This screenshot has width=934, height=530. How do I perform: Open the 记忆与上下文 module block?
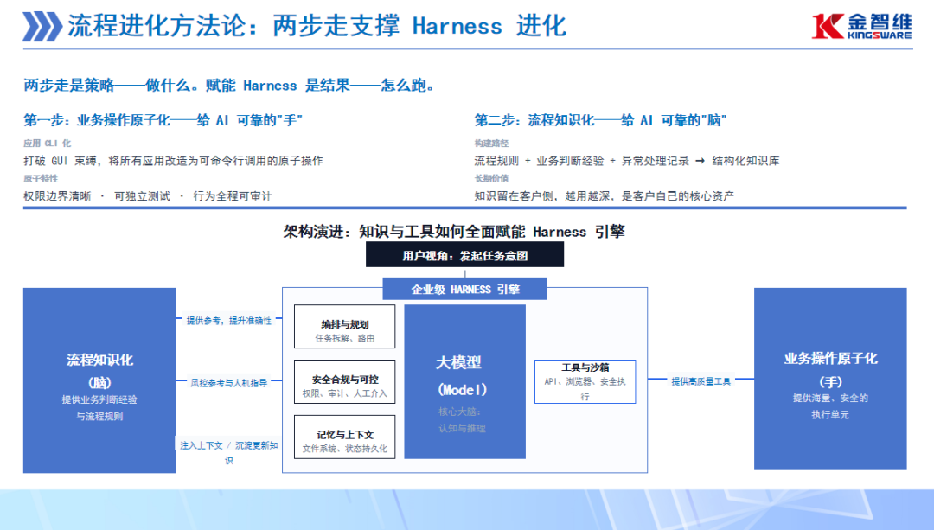345,437
